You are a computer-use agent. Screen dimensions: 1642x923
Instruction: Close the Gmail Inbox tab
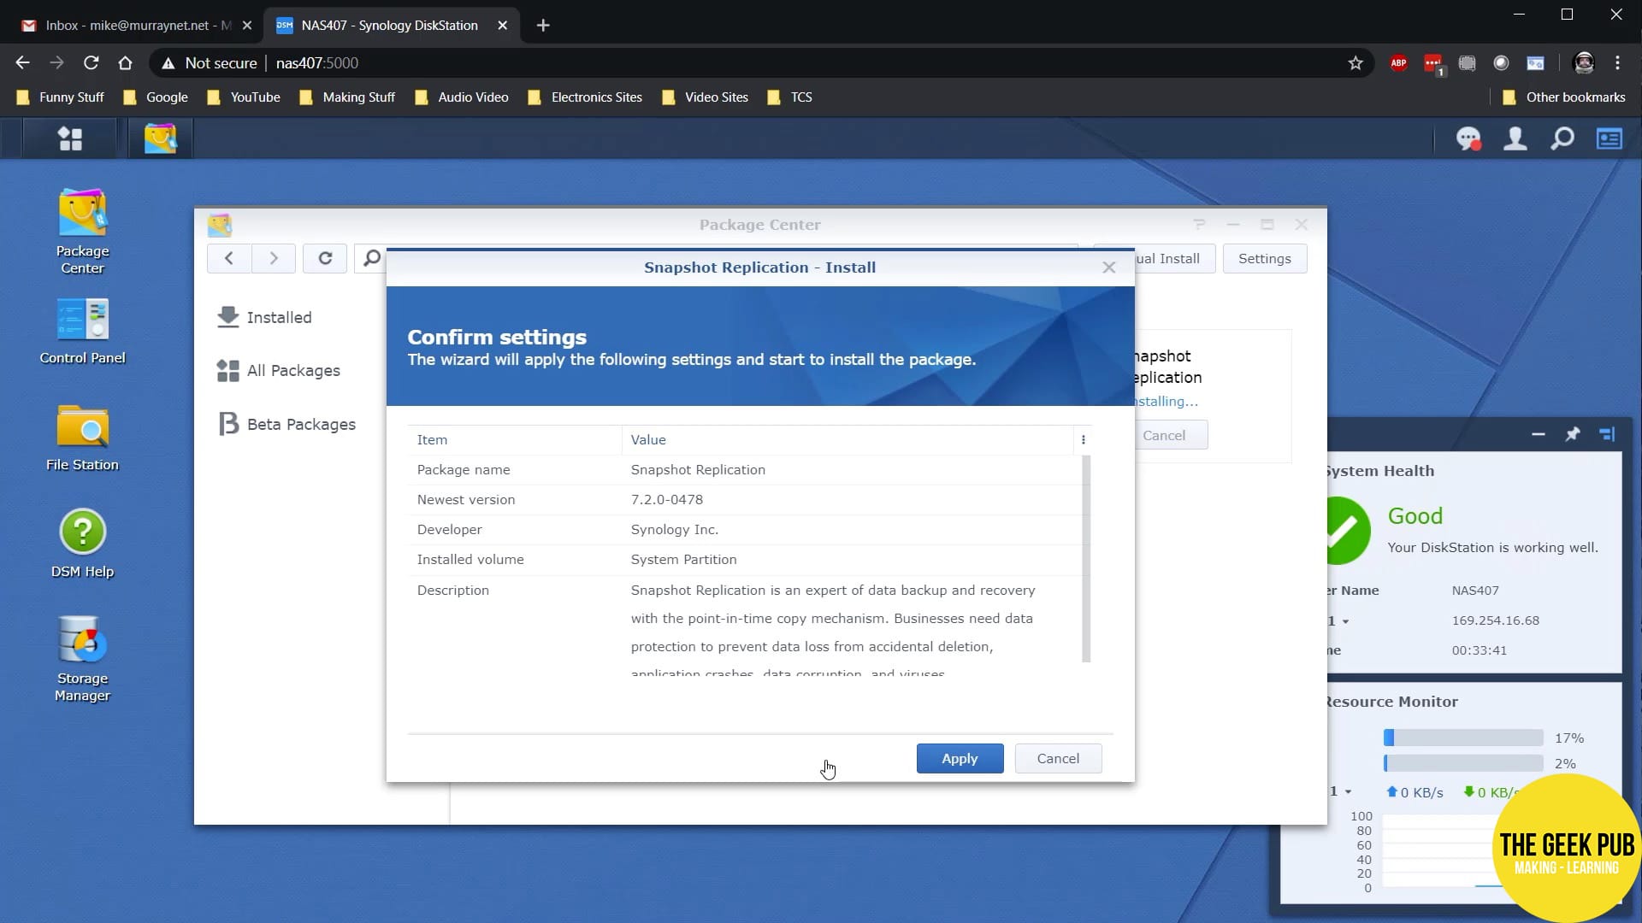click(247, 26)
